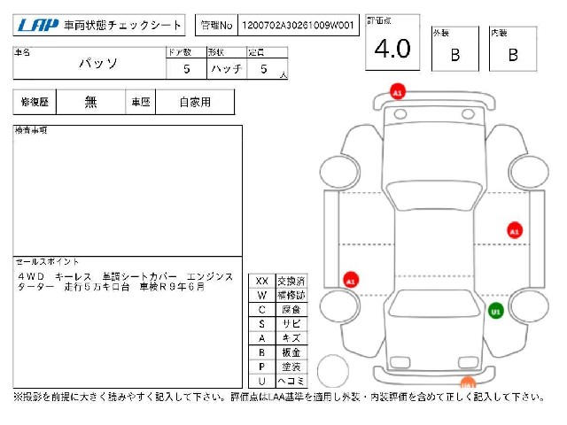567x425 pixels.
Task: Click the 検査事項 inspection notes box
Action: pyautogui.click(x=128, y=191)
